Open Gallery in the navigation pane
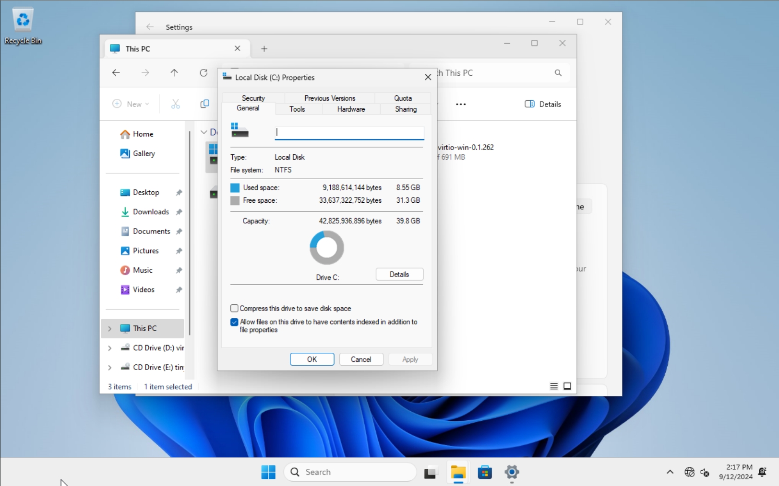 tap(144, 153)
